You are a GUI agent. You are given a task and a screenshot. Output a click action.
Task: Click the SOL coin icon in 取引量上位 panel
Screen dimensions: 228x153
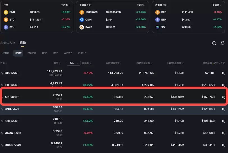[x=158, y=27]
